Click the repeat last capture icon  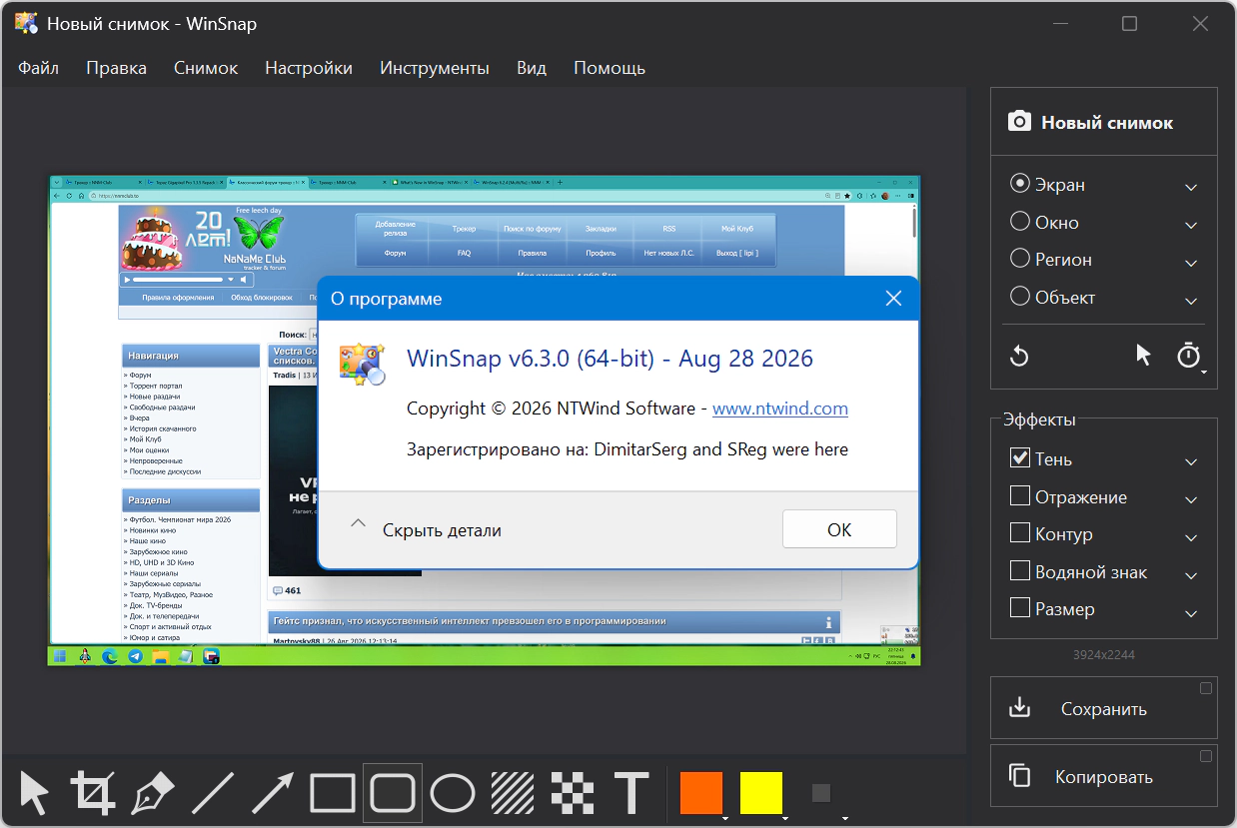(x=1019, y=356)
